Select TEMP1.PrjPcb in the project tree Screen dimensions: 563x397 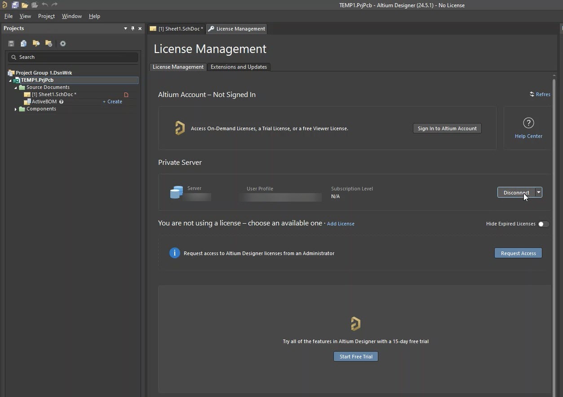click(37, 80)
